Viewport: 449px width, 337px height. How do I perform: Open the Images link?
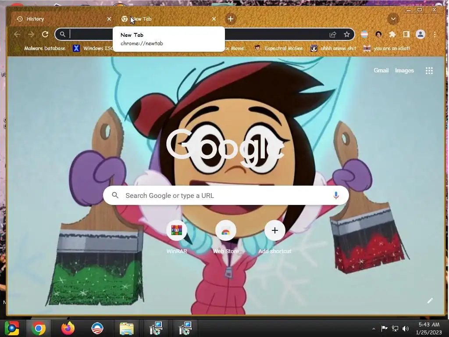404,71
